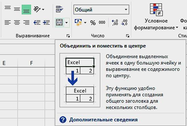Image resolution: width=187 pixels, height=126 pixels.
Task: Align text right icon
Action: point(26,22)
